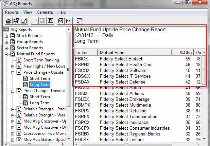Select Long Term under Price Change - Downside

[x=40, y=103]
